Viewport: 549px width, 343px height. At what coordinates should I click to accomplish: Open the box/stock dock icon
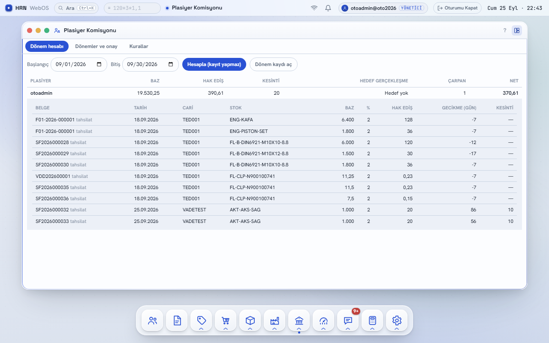(x=250, y=320)
